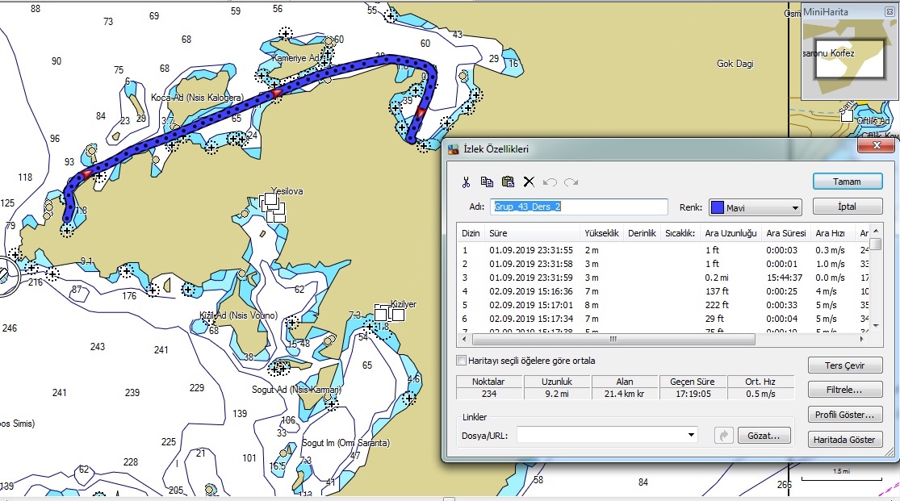
Task: Click the Delete X icon in toolbar
Action: coord(529,182)
